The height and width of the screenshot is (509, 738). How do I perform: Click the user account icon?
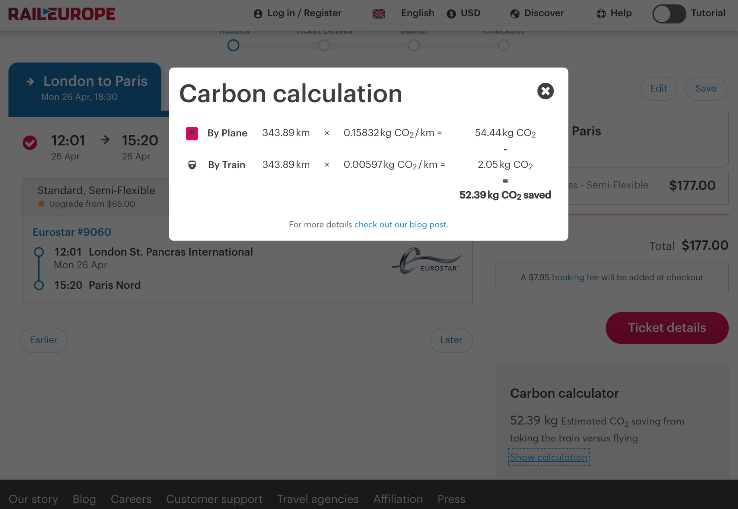pos(258,14)
